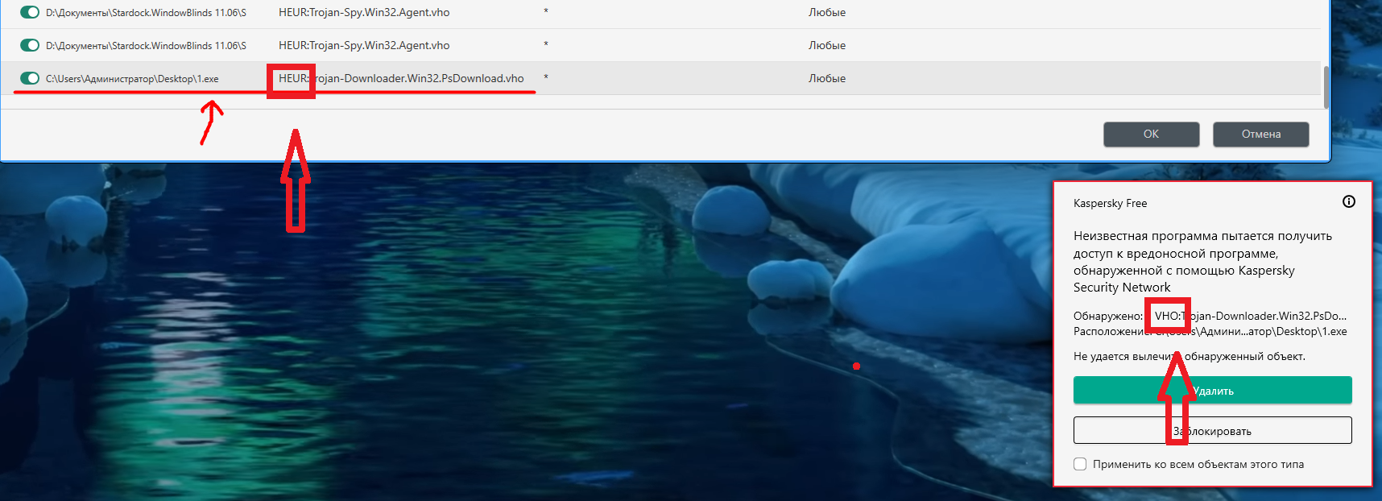Click the green Удалить button
Screen dimensions: 1382x501
1212,390
